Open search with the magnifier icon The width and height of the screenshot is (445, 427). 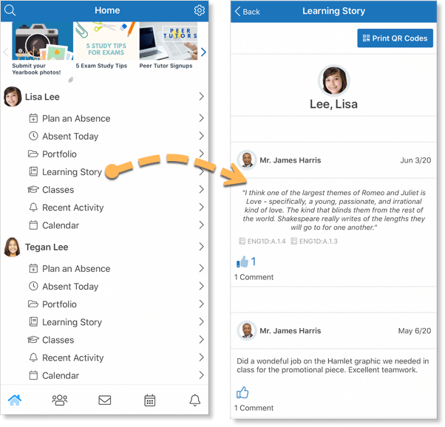pyautogui.click(x=10, y=10)
